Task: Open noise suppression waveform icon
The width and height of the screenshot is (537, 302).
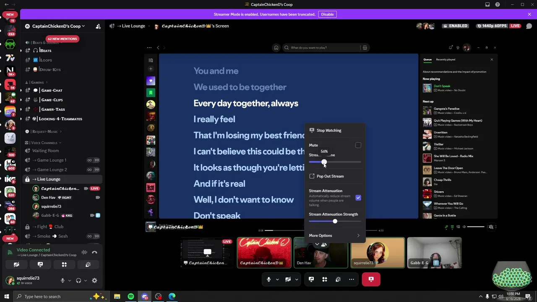Action: (x=84, y=253)
